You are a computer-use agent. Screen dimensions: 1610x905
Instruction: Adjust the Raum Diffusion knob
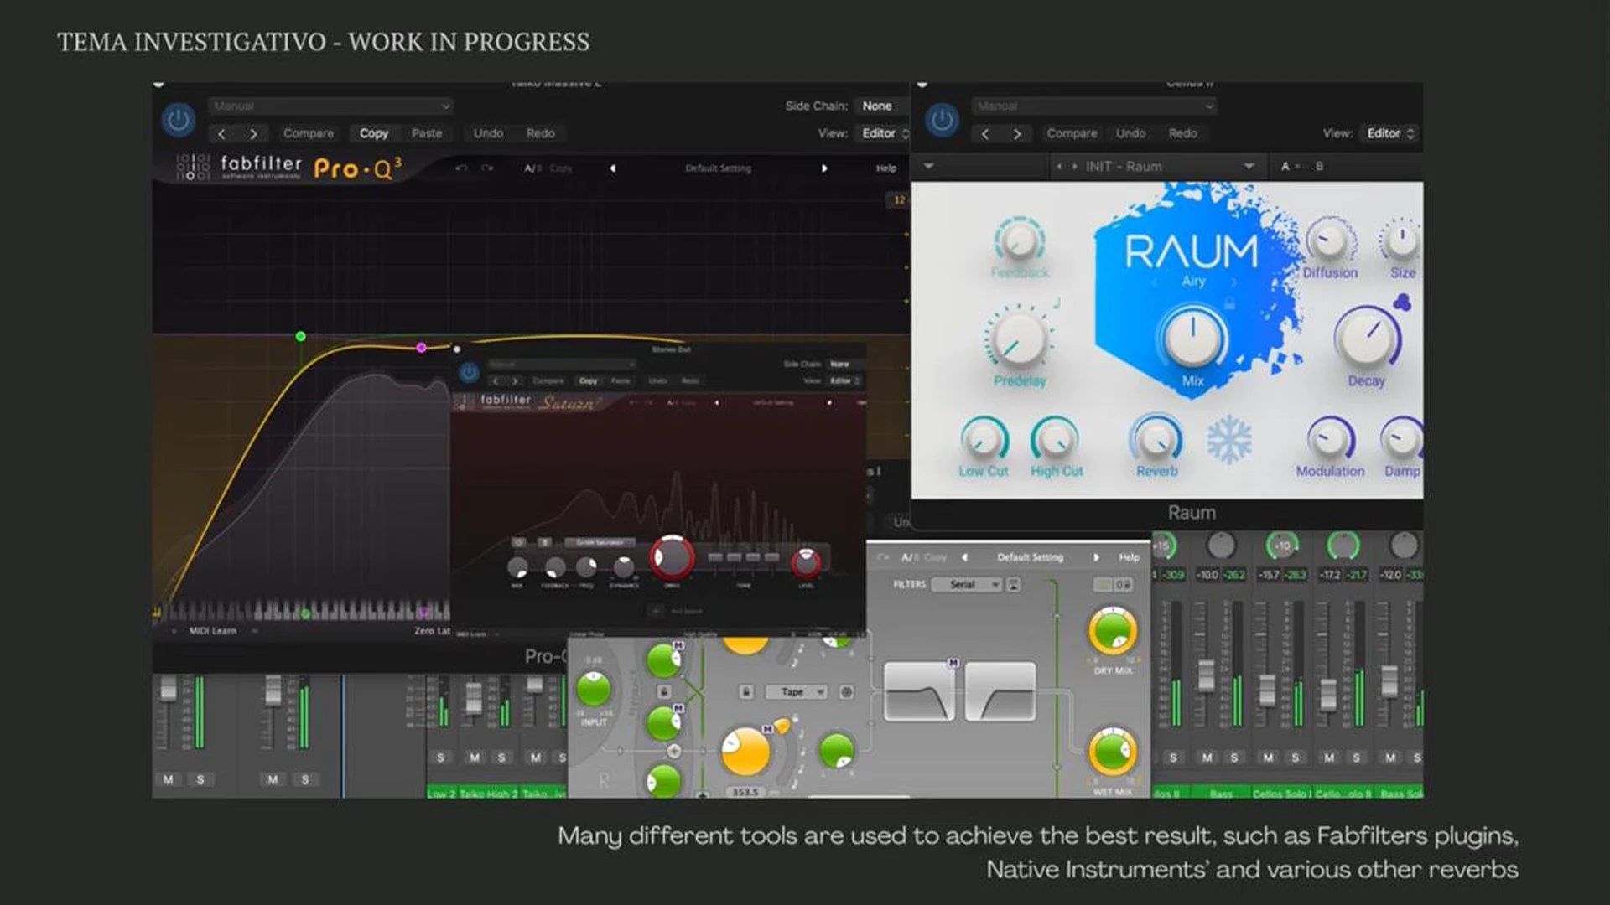click(x=1330, y=240)
